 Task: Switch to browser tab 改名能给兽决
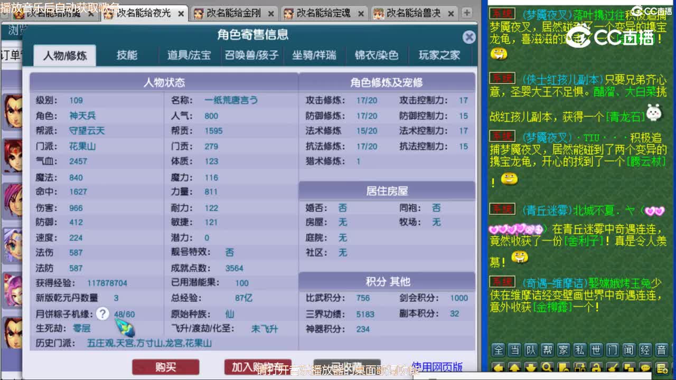pyautogui.click(x=412, y=13)
